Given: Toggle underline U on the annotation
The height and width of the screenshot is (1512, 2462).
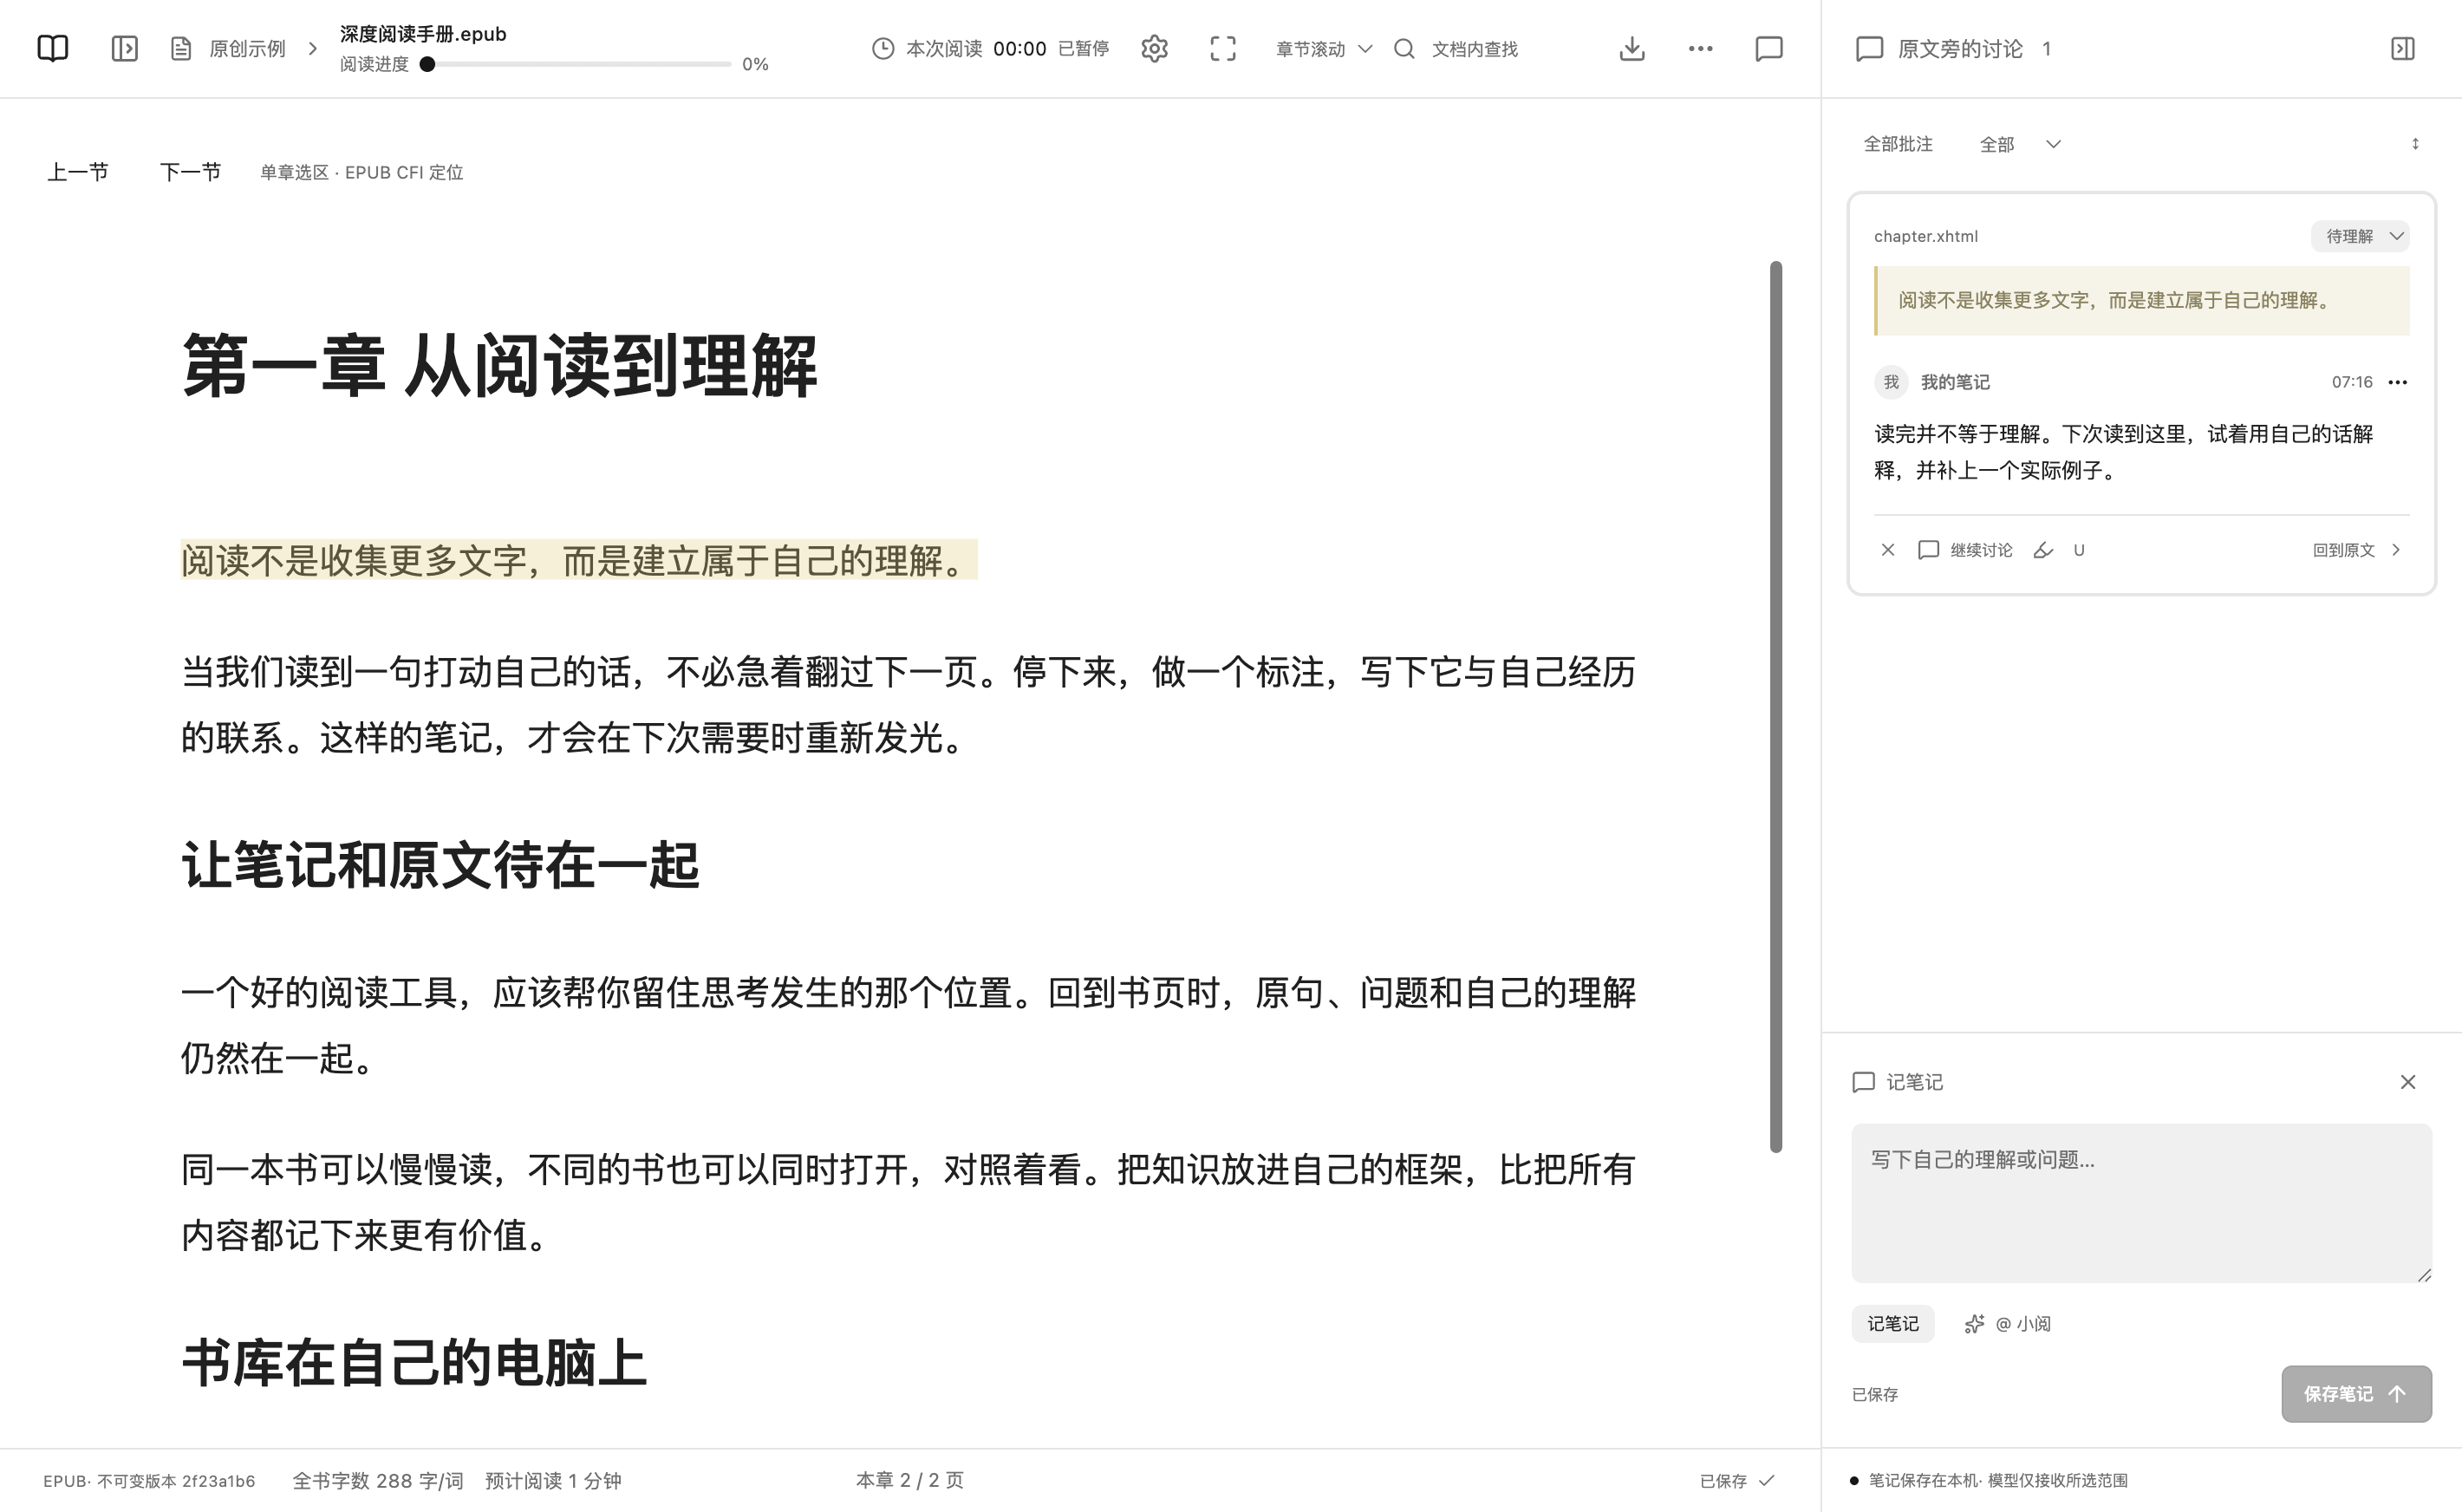Looking at the screenshot, I should click(x=2079, y=550).
